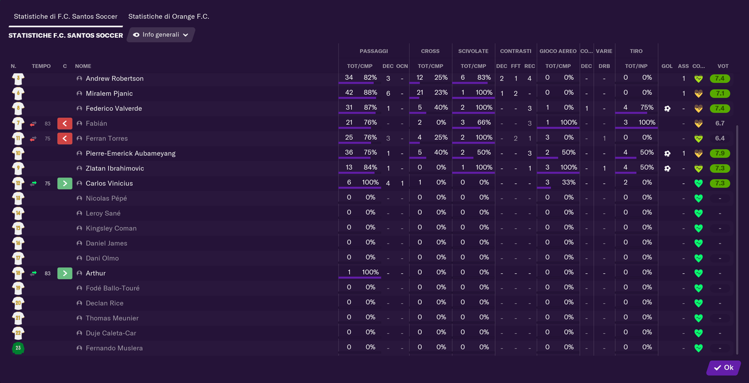749x383 pixels.
Task: Click the substitution swap icon next to Fabián
Action: [x=33, y=124]
